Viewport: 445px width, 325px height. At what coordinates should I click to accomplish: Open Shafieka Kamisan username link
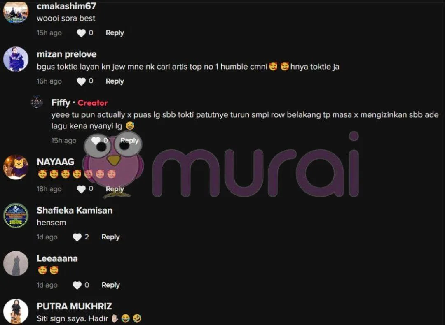pyautogui.click(x=75, y=210)
